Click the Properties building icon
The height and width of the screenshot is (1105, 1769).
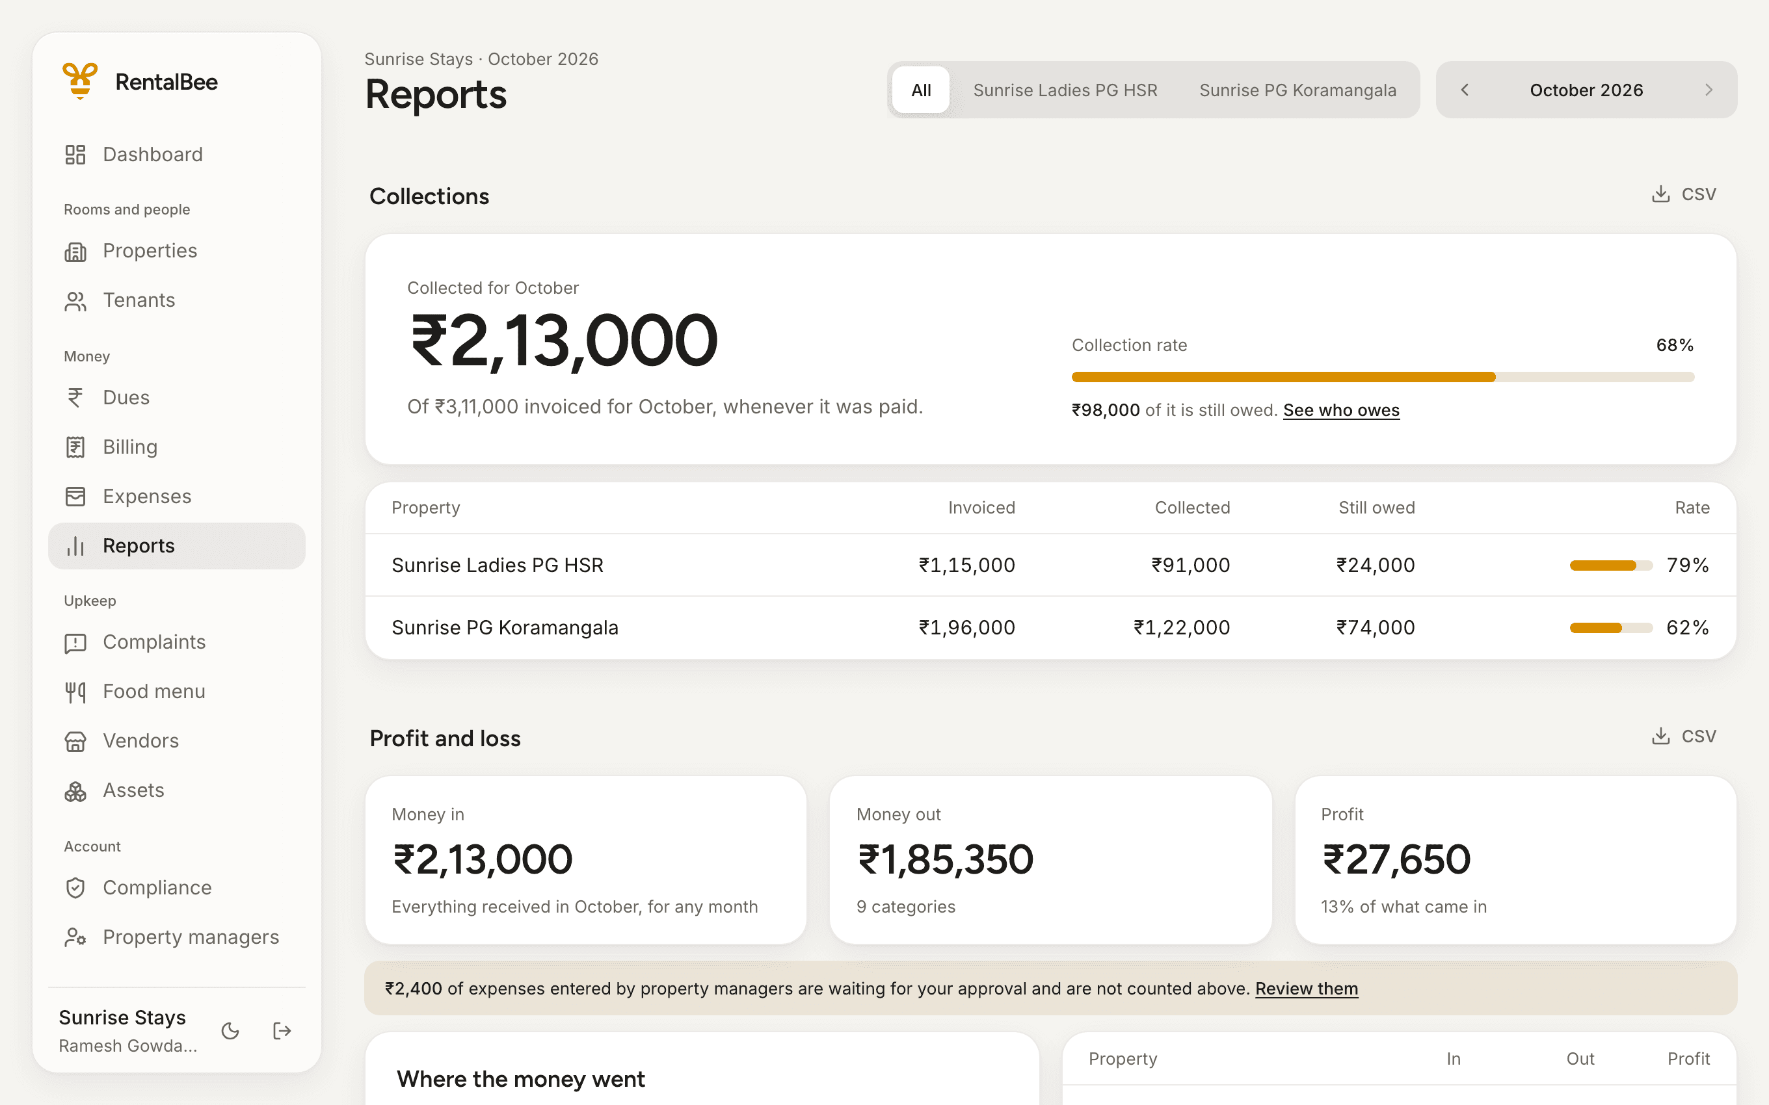(75, 251)
